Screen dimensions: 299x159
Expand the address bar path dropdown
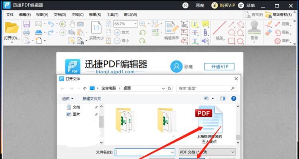(x=163, y=88)
